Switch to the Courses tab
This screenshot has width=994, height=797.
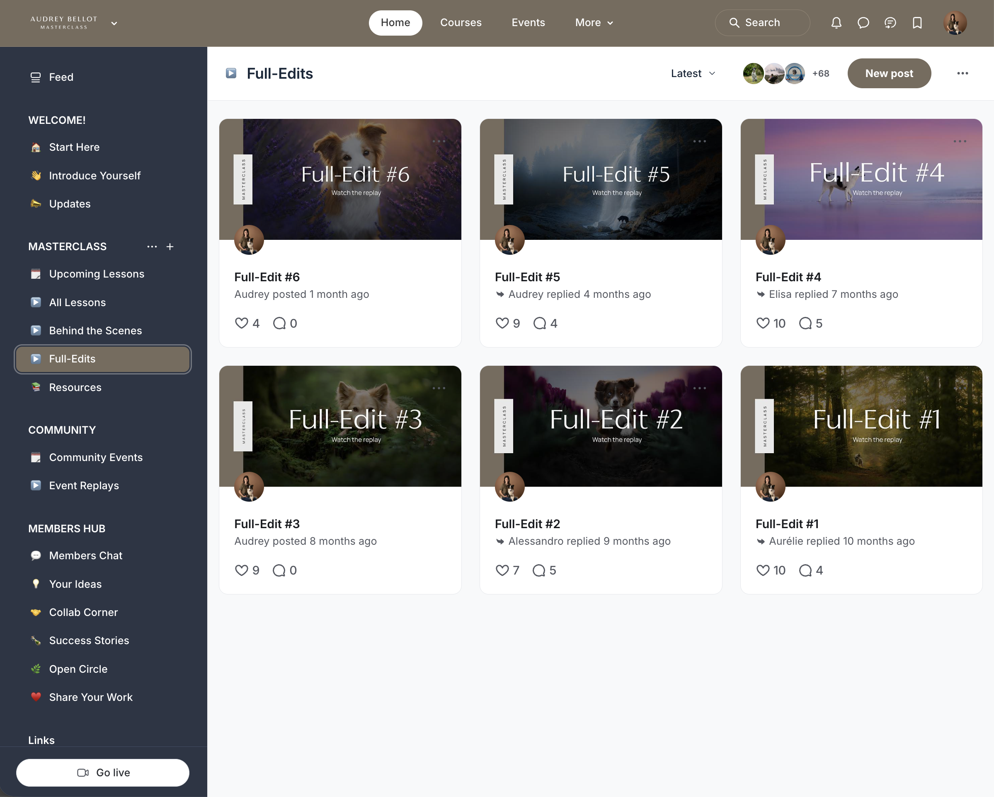(461, 22)
